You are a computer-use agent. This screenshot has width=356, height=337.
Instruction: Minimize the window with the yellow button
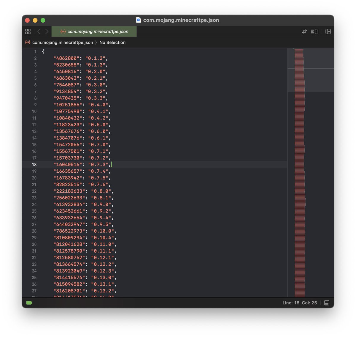coord(35,20)
